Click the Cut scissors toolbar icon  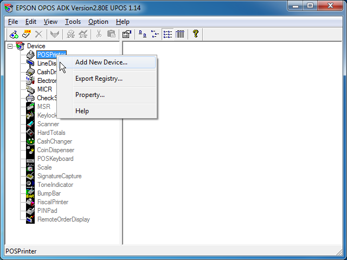pyautogui.click(x=99, y=34)
